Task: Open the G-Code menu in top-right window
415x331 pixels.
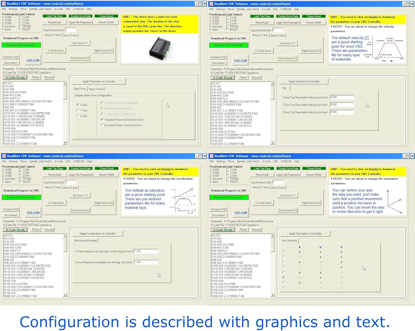Action: pos(266,9)
